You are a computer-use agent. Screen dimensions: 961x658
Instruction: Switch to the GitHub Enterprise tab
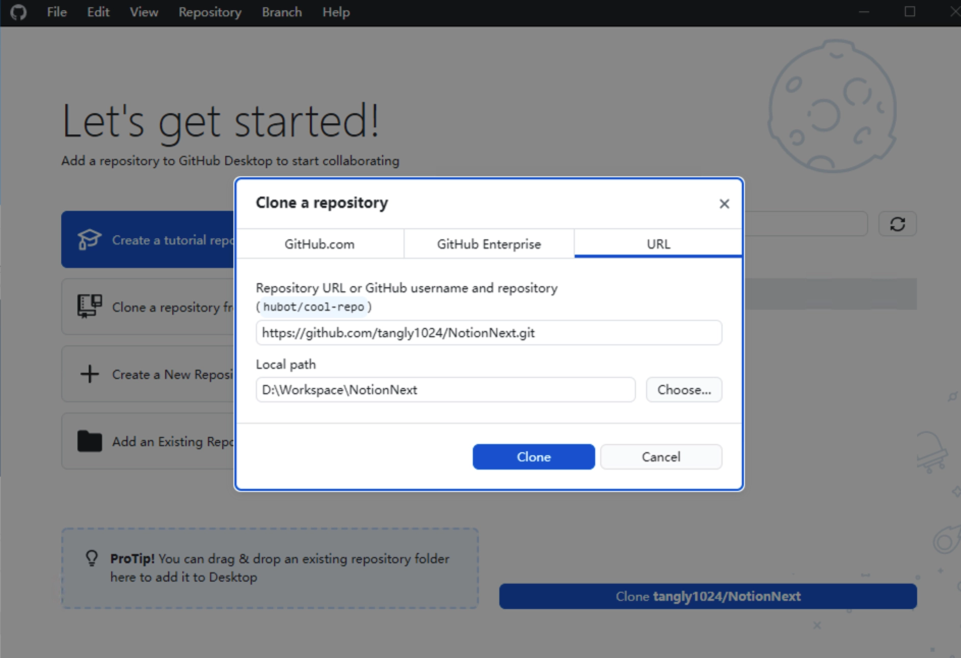[489, 244]
